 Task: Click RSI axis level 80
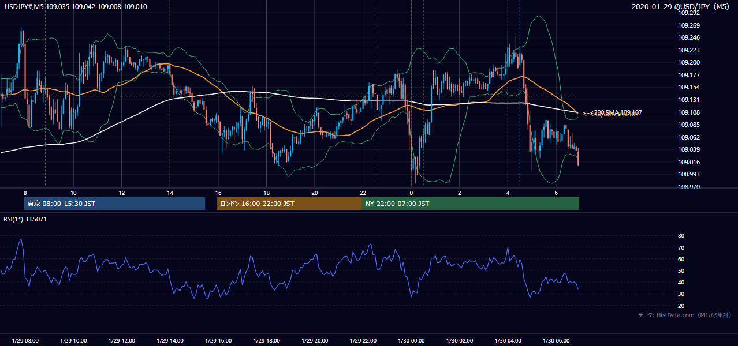(x=681, y=236)
